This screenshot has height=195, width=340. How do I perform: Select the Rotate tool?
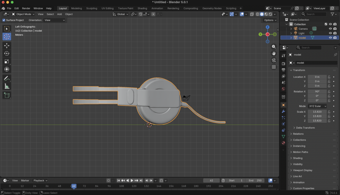[7, 53]
